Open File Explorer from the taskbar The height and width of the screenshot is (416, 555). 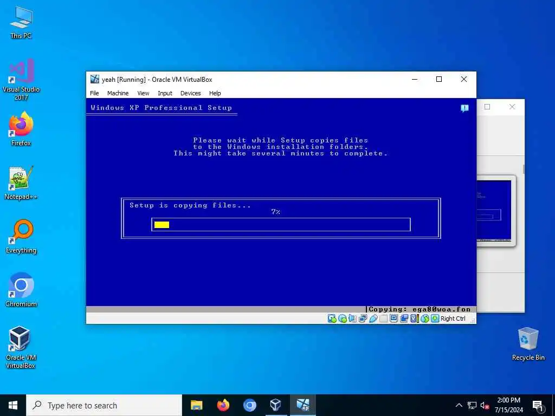[196, 405]
